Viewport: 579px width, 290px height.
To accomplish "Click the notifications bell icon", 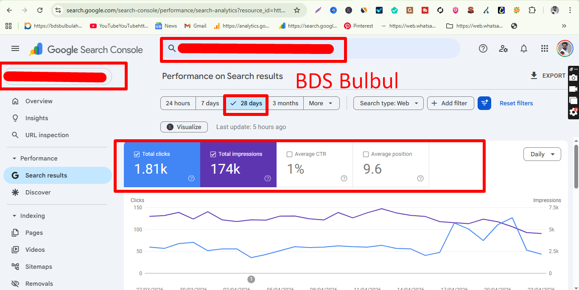I will (523, 48).
